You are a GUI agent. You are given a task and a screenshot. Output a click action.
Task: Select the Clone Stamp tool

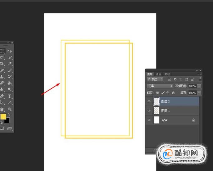[x=2, y=77]
